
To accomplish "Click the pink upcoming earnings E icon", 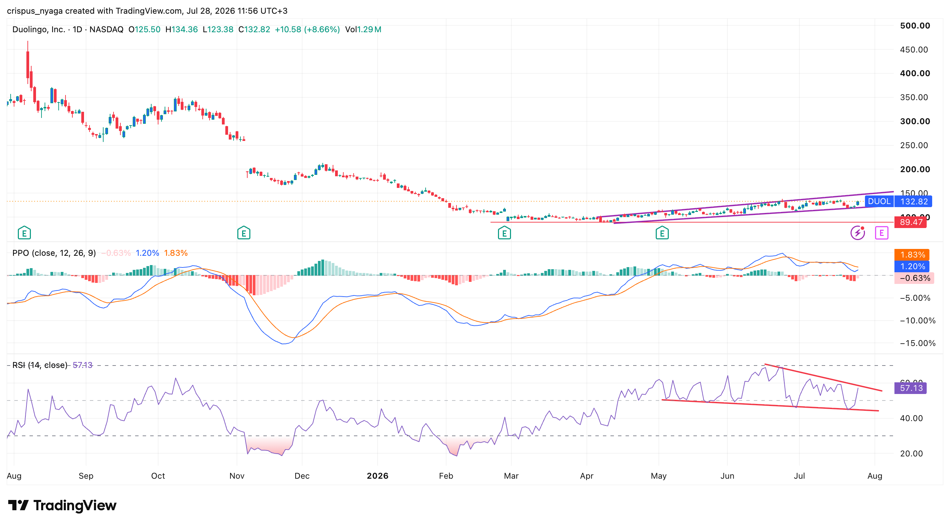I will 881,232.
